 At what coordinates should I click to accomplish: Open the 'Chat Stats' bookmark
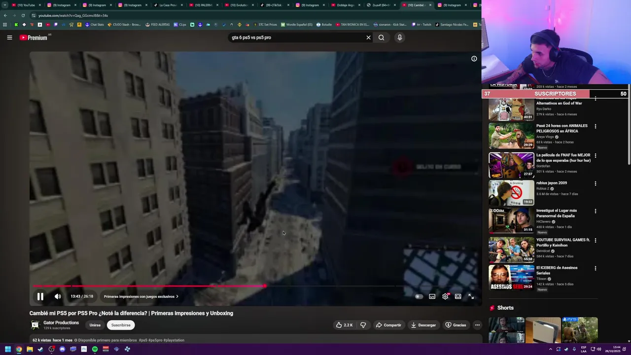pos(95,25)
